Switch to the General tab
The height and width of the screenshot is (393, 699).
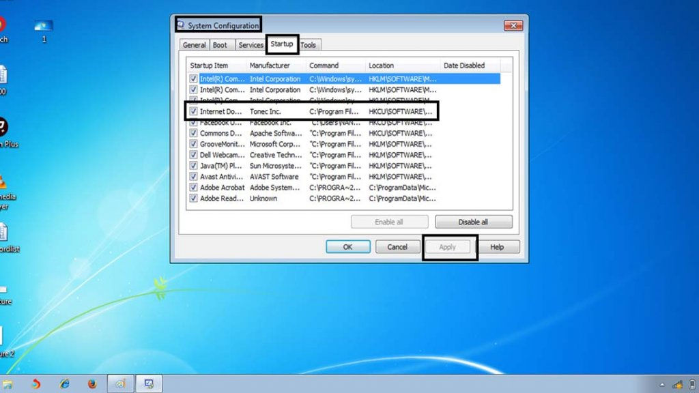(x=195, y=45)
